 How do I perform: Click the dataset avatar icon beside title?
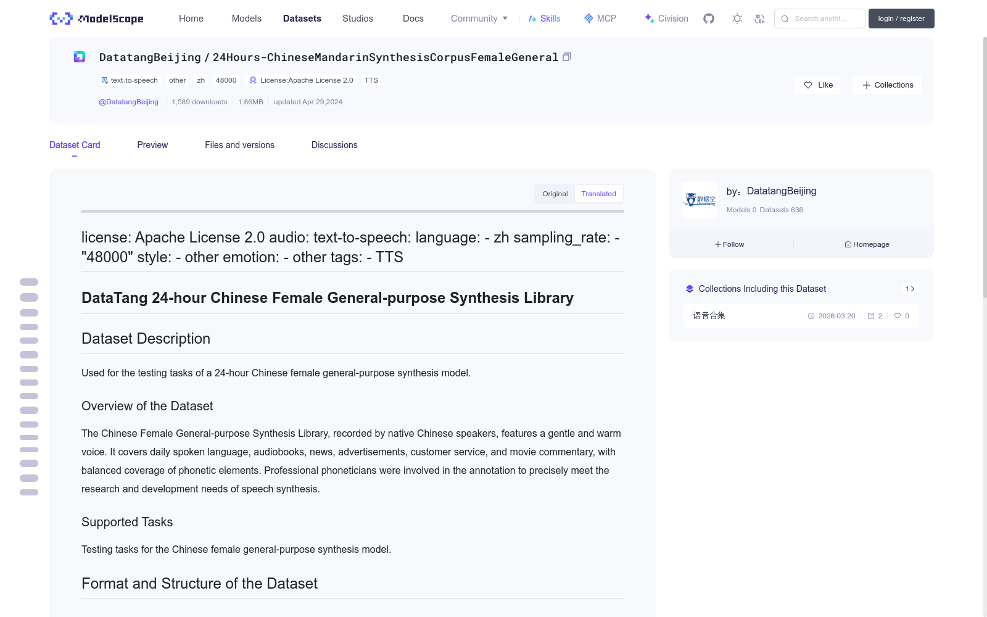coord(80,57)
